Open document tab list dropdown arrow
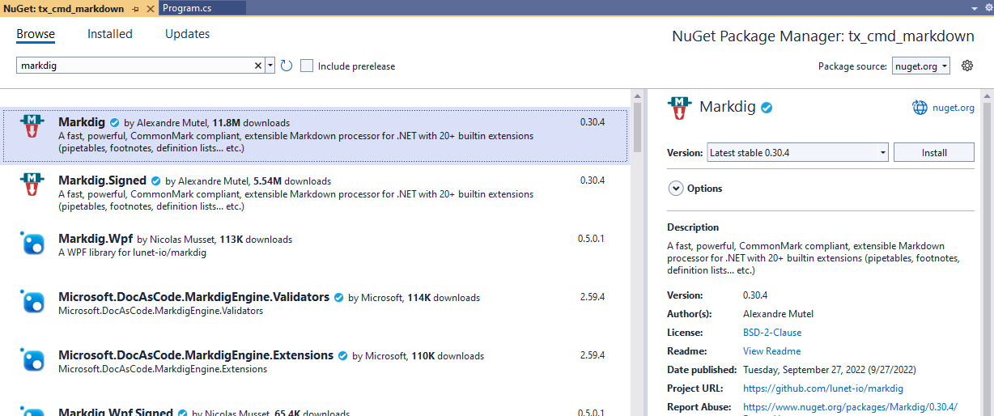The width and height of the screenshot is (994, 416). coord(974,7)
